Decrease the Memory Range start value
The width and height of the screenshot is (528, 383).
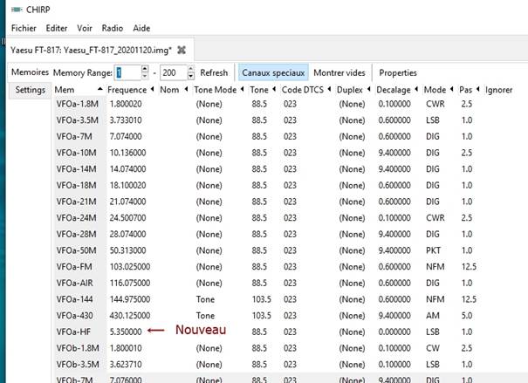pyautogui.click(x=145, y=77)
